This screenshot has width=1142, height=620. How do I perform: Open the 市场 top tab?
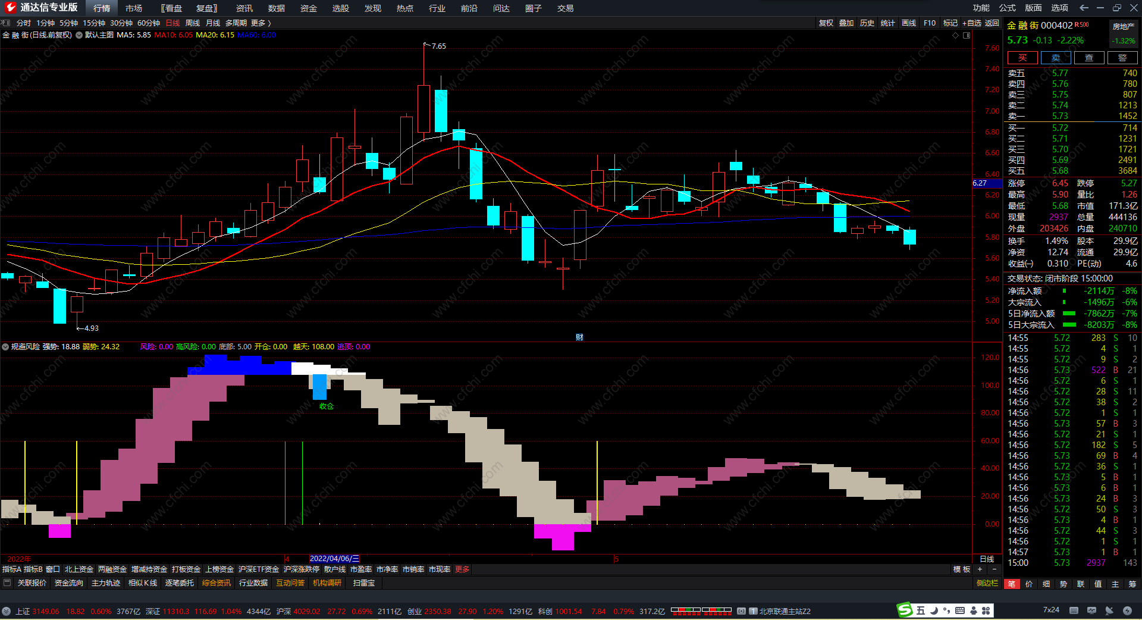[134, 8]
